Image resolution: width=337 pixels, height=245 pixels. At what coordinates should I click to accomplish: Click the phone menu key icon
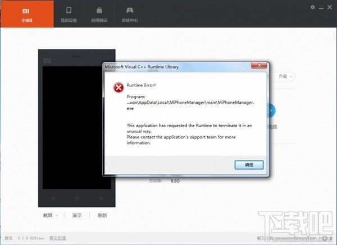click(54, 198)
